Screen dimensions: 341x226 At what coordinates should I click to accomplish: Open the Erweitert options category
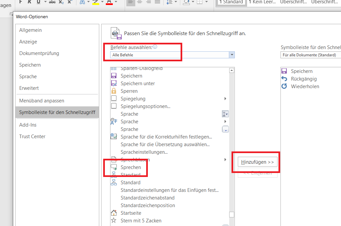(x=58, y=88)
